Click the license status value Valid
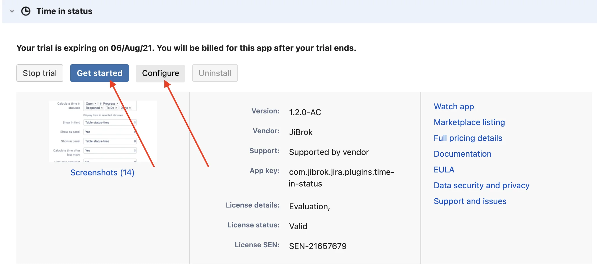This screenshot has width=597, height=273. click(x=298, y=226)
